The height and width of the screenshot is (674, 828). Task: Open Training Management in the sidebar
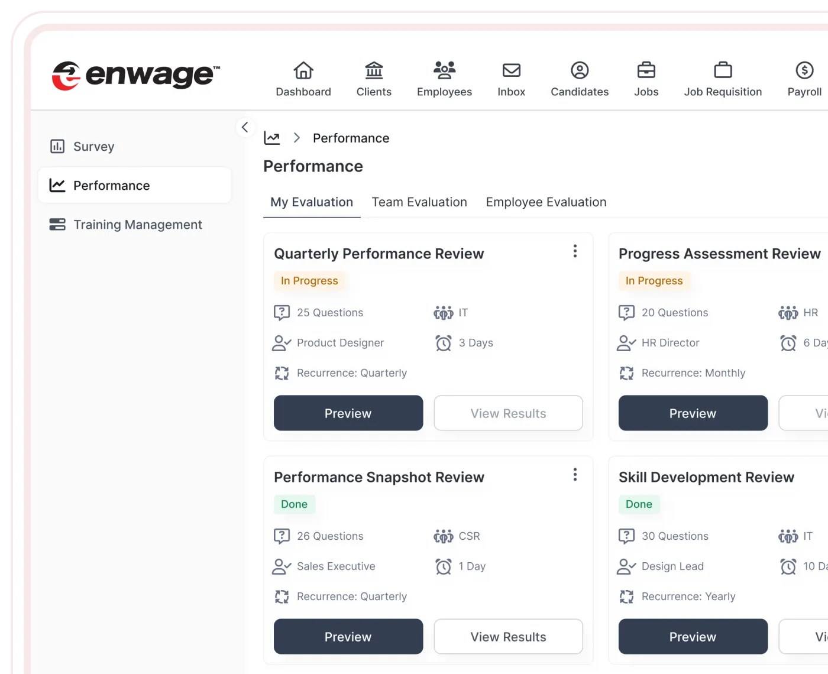pyautogui.click(x=137, y=225)
